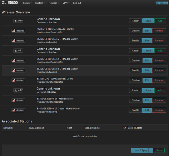The height and width of the screenshot is (156, 169).
Task: Click disabled signal icon for 5GHz160Mhz client
Action: click(18, 80)
